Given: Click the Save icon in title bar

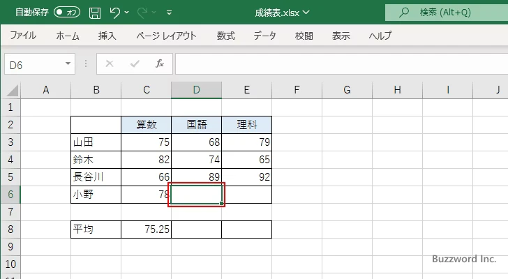Looking at the screenshot, I should pos(95,13).
